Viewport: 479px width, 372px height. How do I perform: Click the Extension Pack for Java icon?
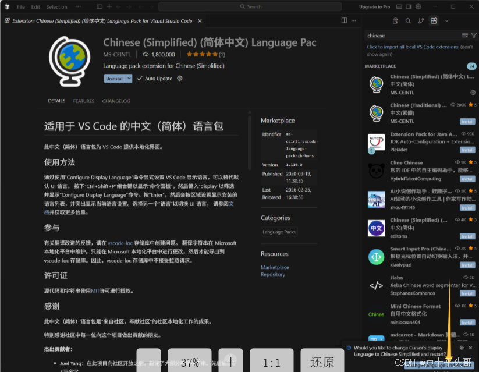pyautogui.click(x=376, y=143)
